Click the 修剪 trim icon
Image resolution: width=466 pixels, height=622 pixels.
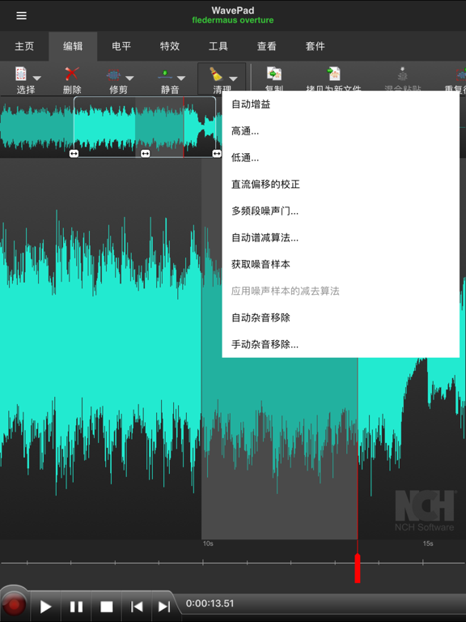click(x=113, y=75)
